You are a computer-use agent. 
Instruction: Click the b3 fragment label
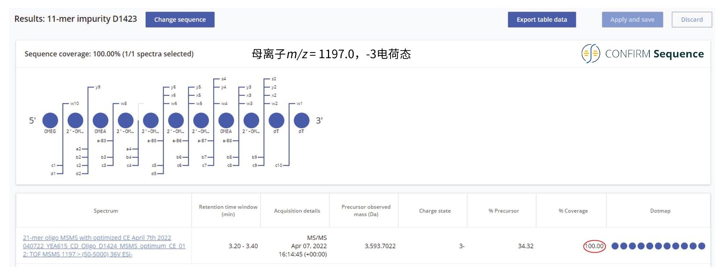click(104, 157)
